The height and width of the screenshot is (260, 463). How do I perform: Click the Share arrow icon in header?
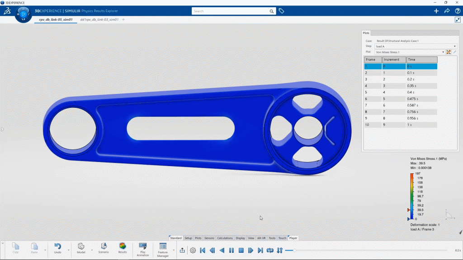click(x=447, y=11)
